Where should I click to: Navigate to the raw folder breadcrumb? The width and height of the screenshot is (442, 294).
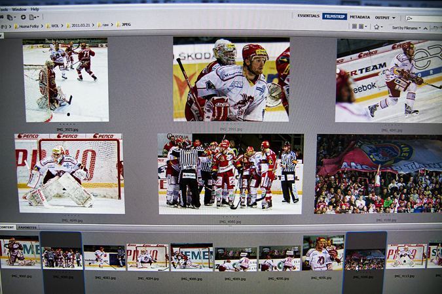point(103,25)
